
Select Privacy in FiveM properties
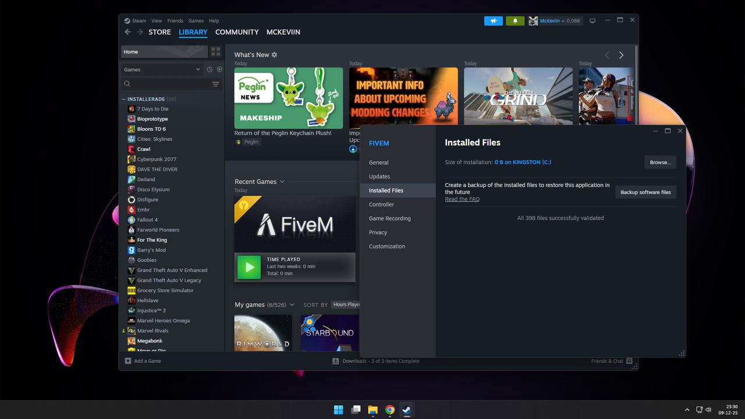398,232
